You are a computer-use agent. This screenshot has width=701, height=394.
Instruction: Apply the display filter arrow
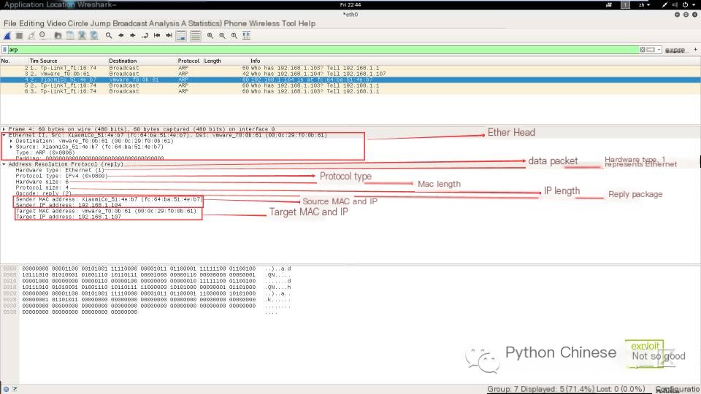point(651,50)
